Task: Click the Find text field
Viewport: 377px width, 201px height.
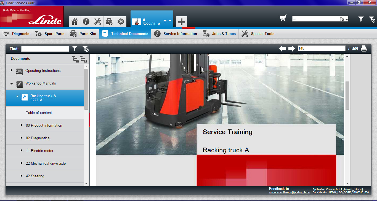Action: 45,49
